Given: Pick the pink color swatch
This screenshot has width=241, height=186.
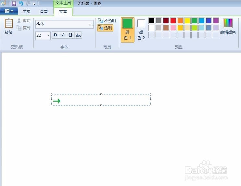Looking at the screenshot, I should pyautogui.click(x=173, y=28).
